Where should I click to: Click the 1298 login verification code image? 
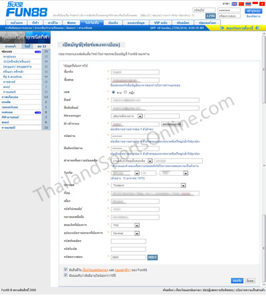[x=210, y=16]
